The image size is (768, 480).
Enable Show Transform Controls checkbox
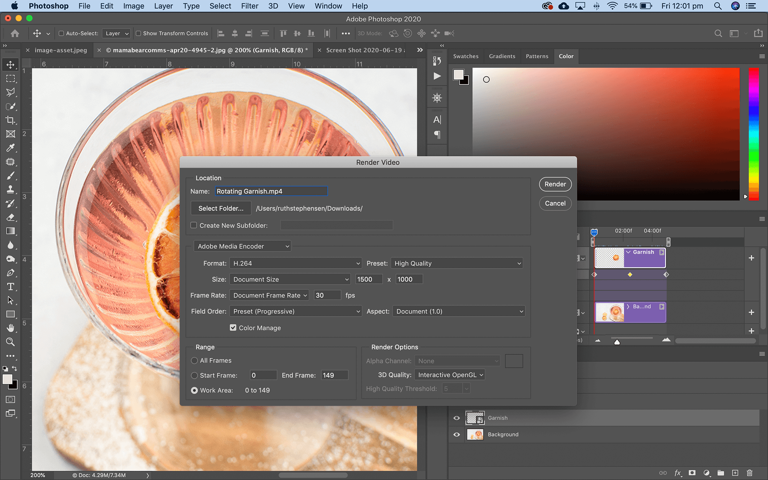(138, 33)
